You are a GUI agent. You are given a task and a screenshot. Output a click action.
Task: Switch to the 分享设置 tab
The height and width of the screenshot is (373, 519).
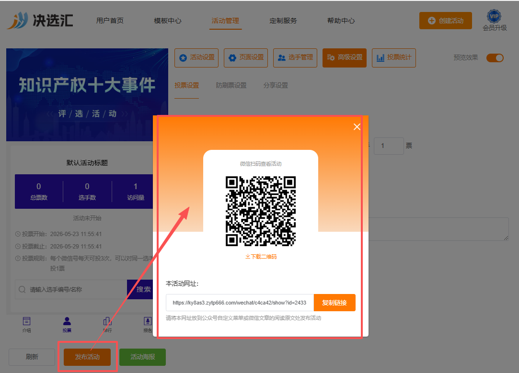pos(276,85)
